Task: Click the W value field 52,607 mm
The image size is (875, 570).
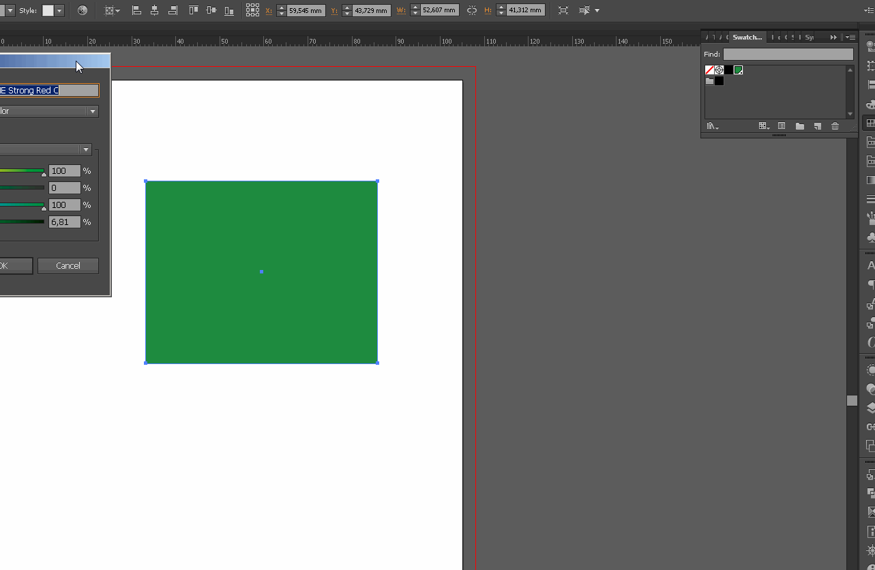Action: (x=440, y=10)
